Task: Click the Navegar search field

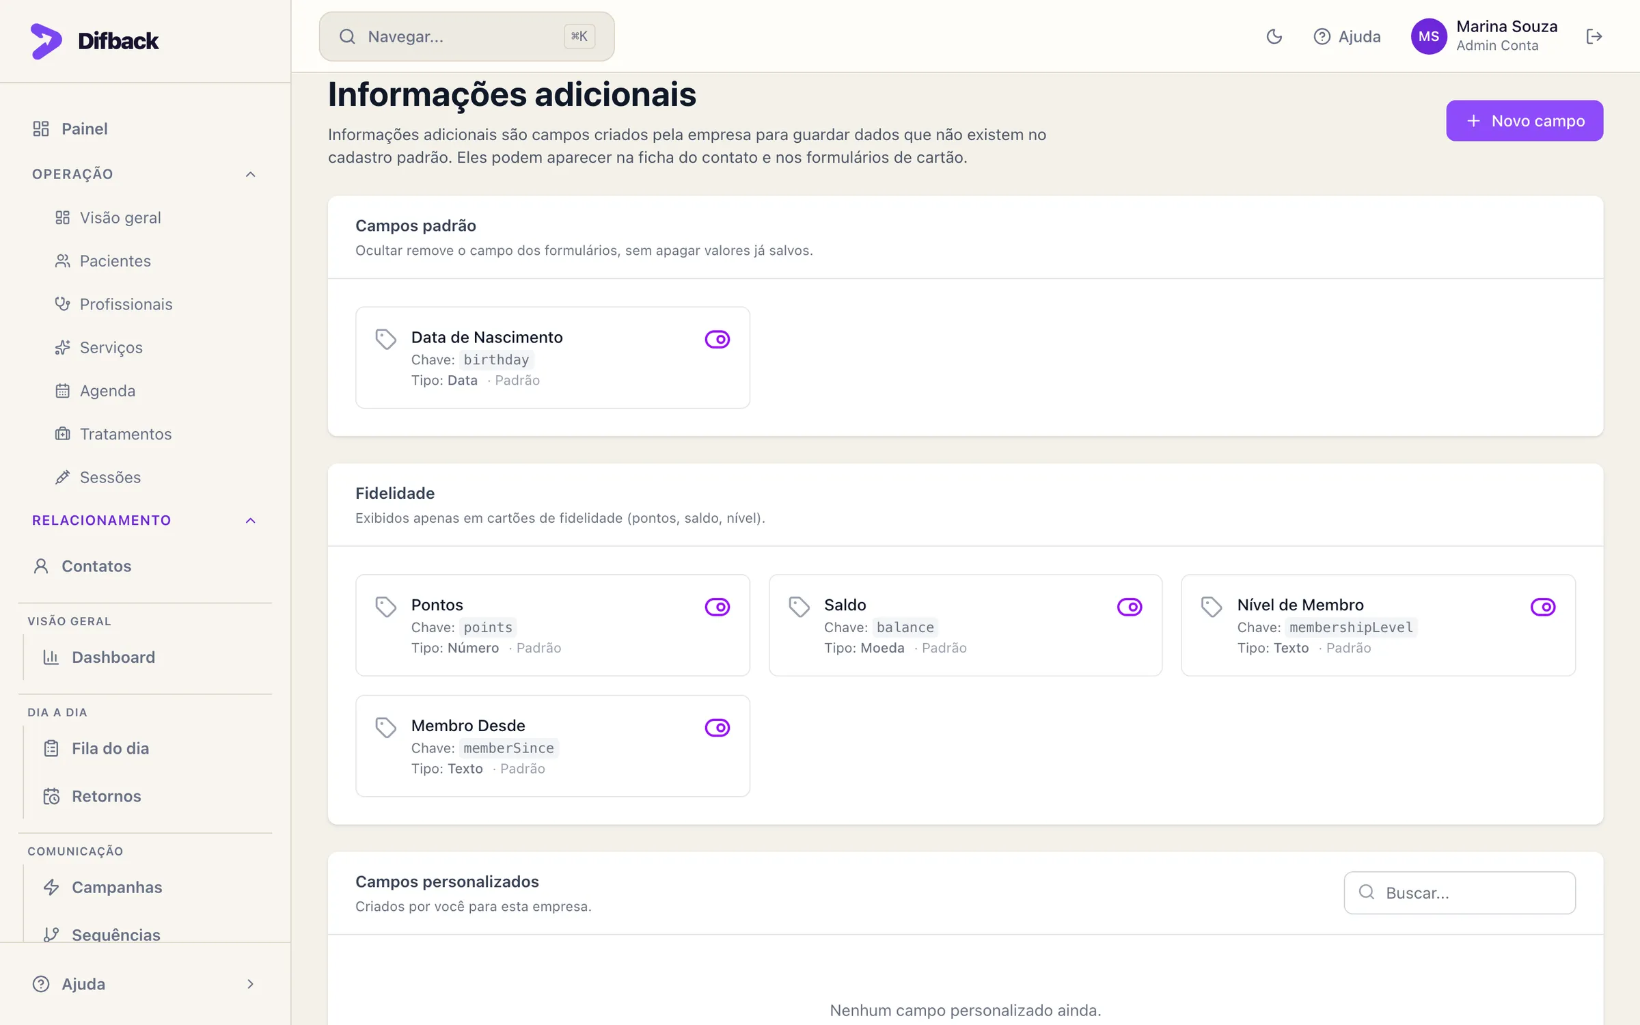Action: pos(467,37)
